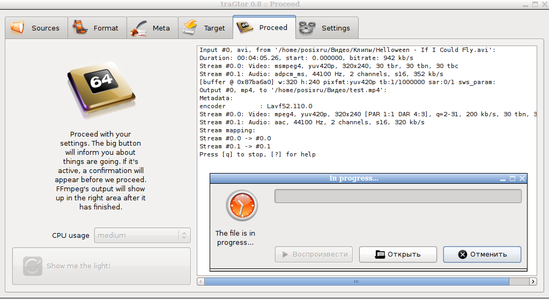This screenshot has width=549, height=300.
Task: Click the 'Audio: aac, 44100 Hz' stream line
Action: 312,122
